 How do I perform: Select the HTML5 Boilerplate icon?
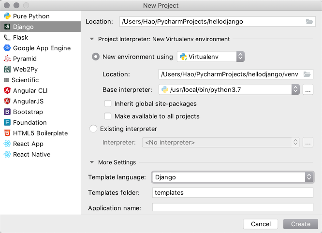[x=7, y=133]
